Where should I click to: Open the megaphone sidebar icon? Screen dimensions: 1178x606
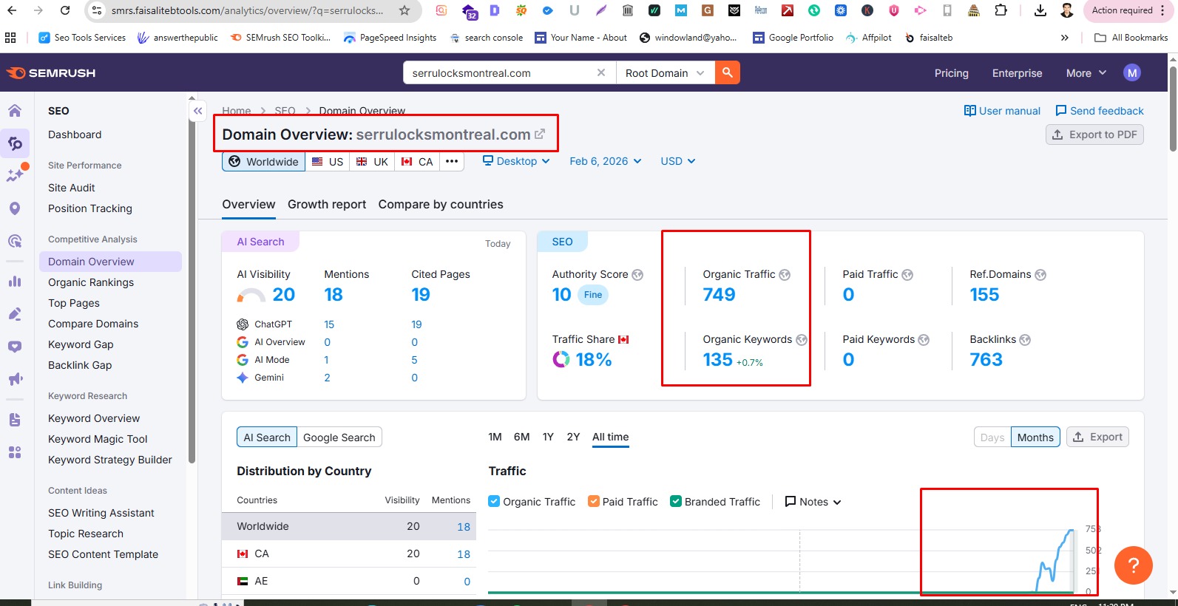15,379
